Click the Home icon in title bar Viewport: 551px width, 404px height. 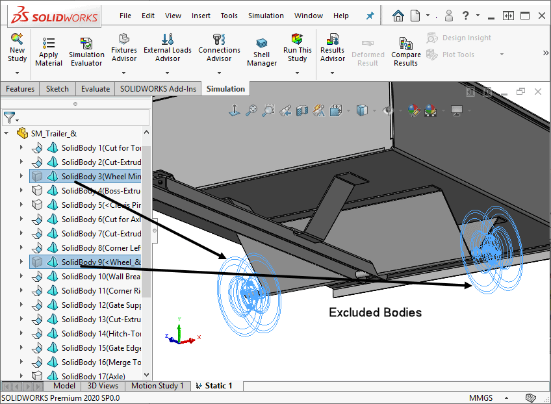398,16
